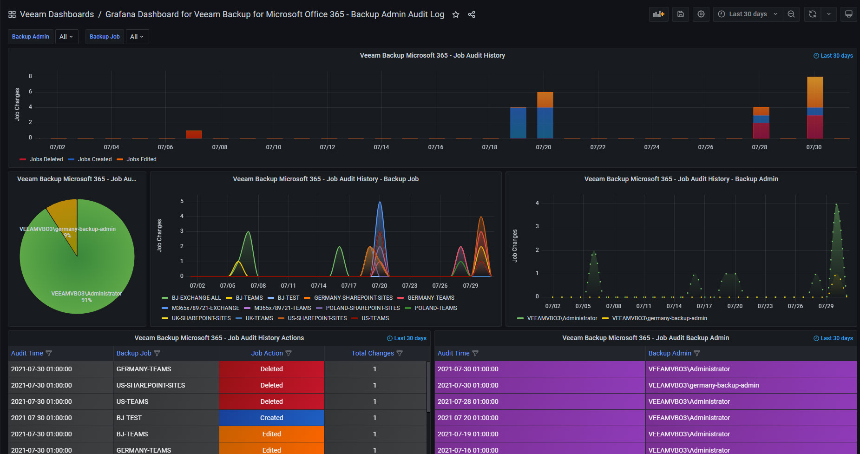Share dashboard using the share icon
The image size is (860, 454).
[472, 14]
